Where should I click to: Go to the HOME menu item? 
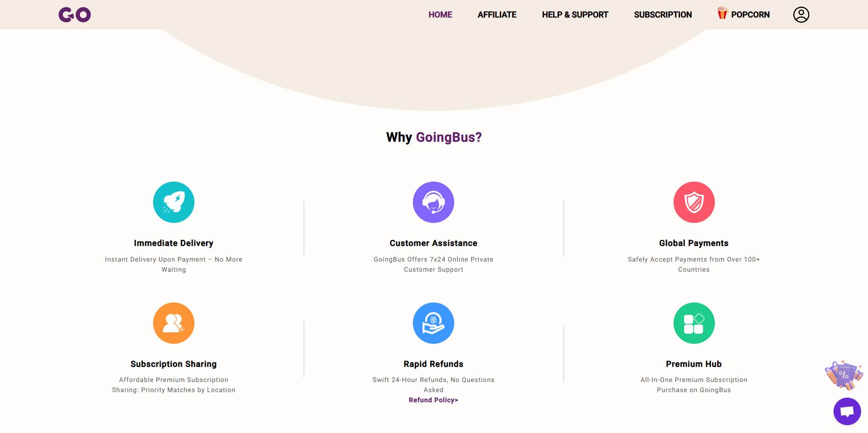[x=440, y=15]
